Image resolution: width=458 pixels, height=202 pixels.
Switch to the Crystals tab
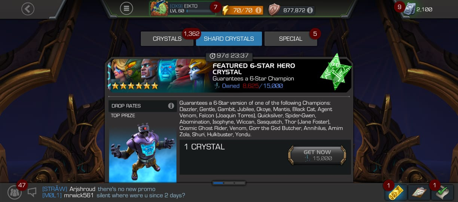click(167, 39)
